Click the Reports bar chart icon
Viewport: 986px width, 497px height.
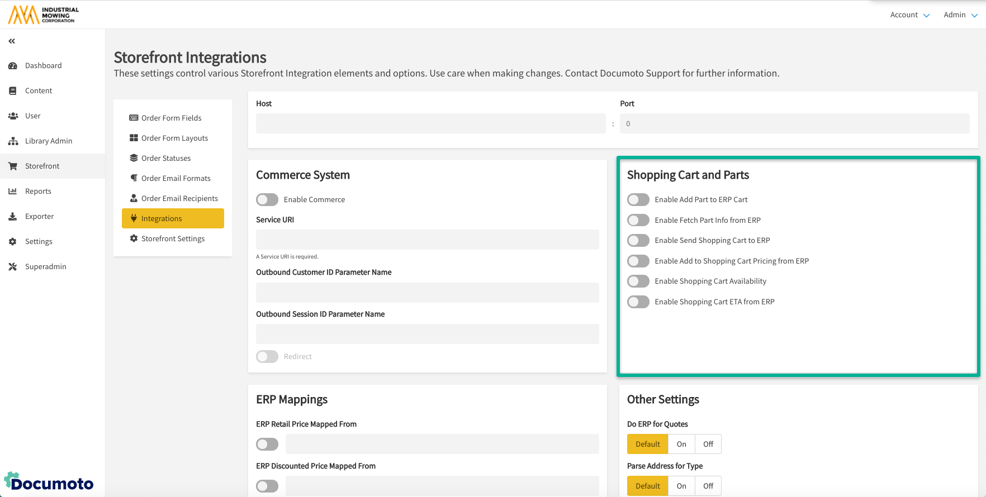pyautogui.click(x=13, y=192)
